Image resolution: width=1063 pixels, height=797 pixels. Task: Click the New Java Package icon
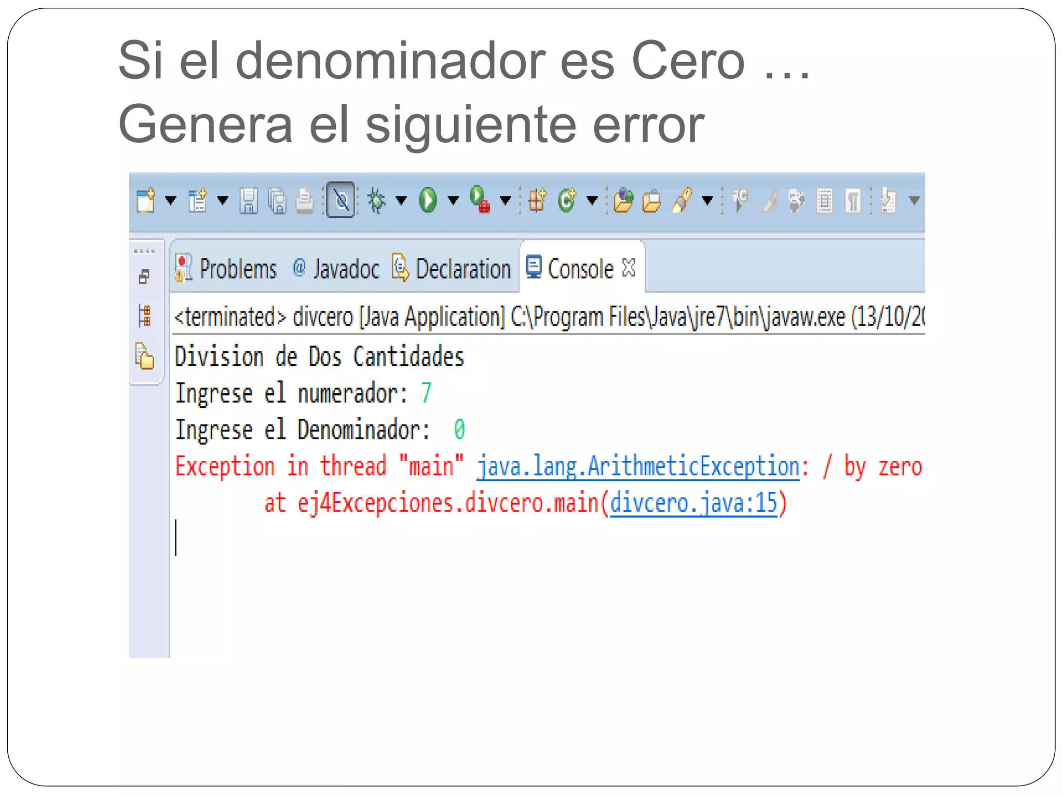(537, 200)
